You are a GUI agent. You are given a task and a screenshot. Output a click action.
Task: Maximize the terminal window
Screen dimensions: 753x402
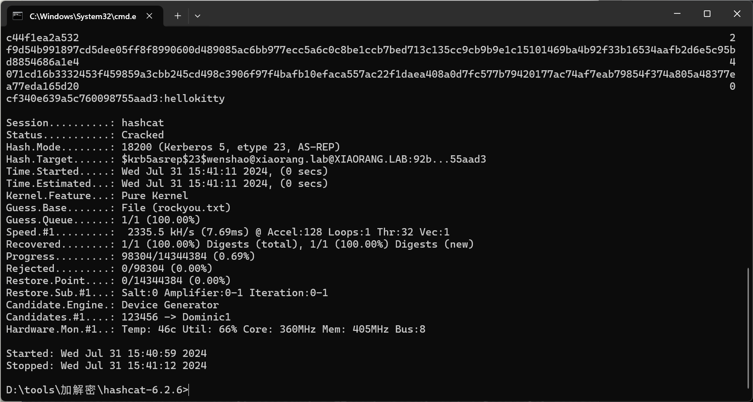tap(707, 14)
